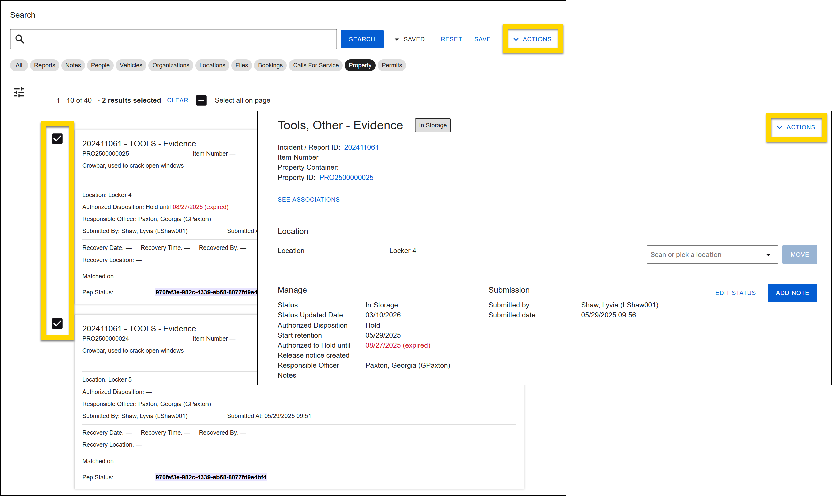Click the 2 results selected text

(x=132, y=100)
